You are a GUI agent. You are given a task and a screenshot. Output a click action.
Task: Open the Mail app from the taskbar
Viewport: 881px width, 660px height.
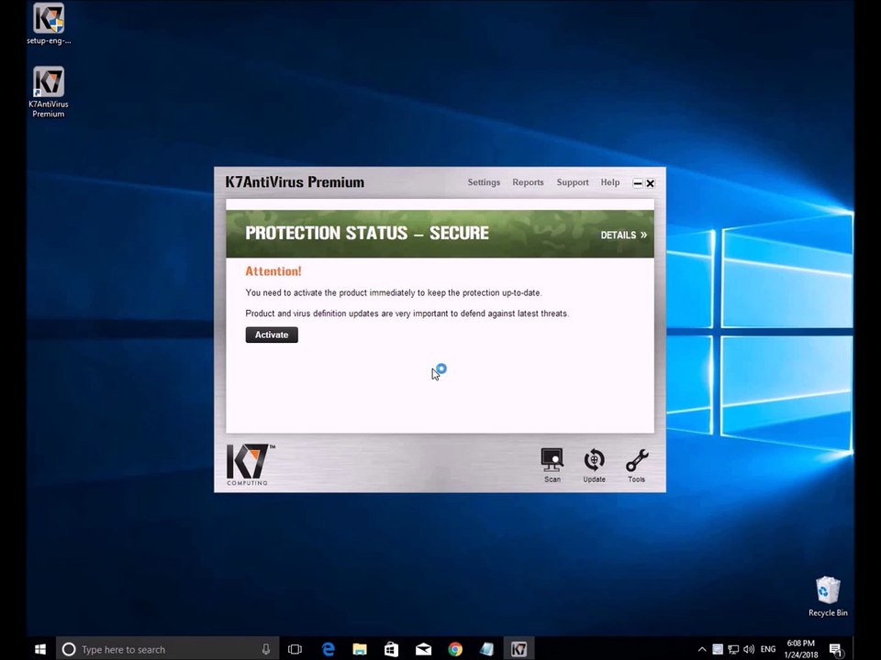(x=424, y=649)
